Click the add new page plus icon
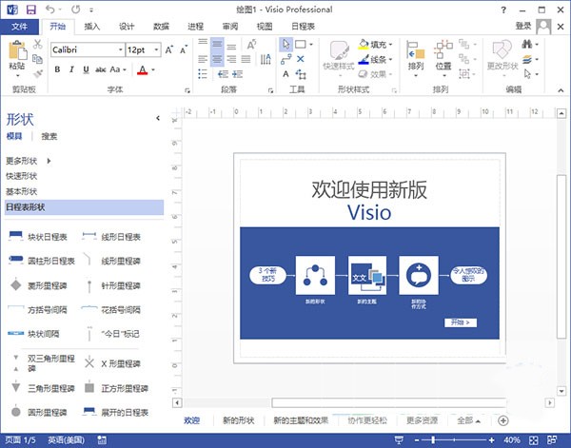 point(503,419)
